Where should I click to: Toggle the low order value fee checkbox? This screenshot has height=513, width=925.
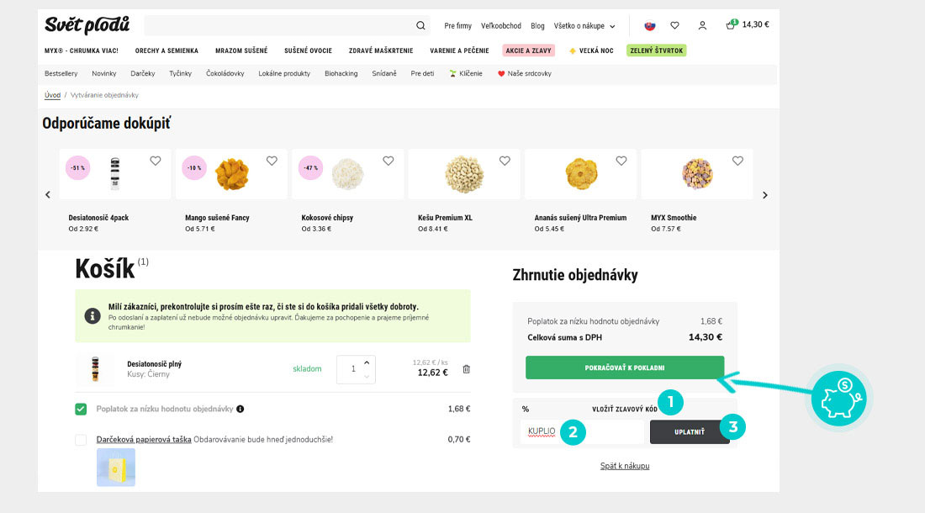point(81,410)
